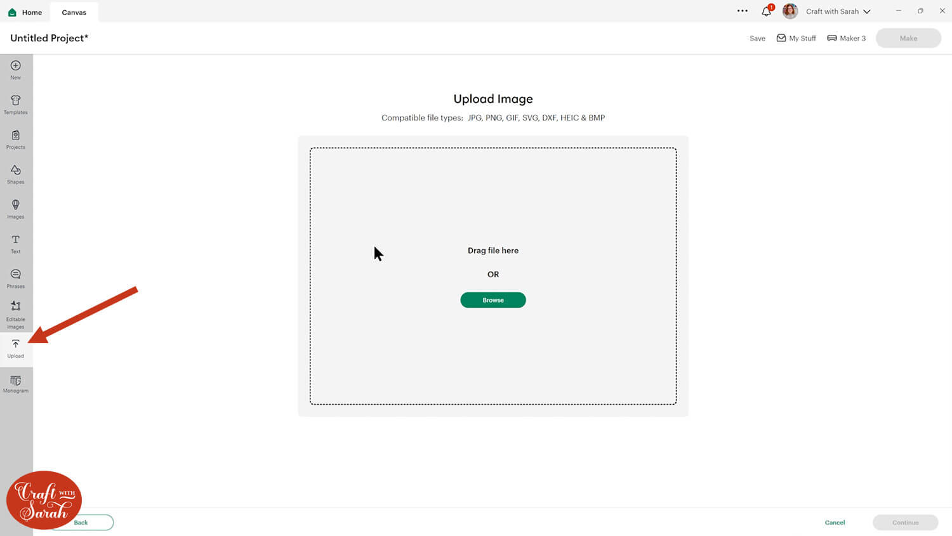This screenshot has width=952, height=536.
Task: Click the Continue button
Action: 906,523
